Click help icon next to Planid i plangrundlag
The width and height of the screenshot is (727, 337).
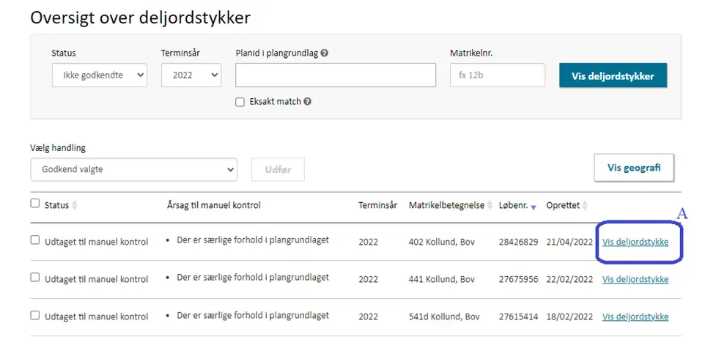coord(324,53)
